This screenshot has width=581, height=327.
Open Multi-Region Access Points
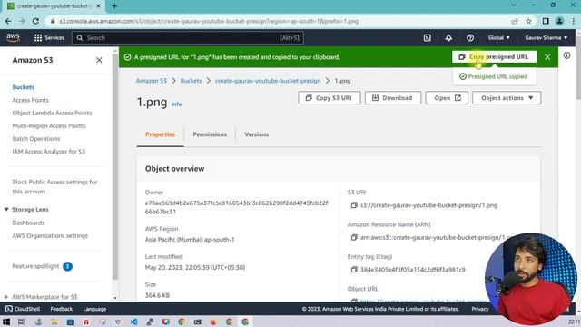49,125
